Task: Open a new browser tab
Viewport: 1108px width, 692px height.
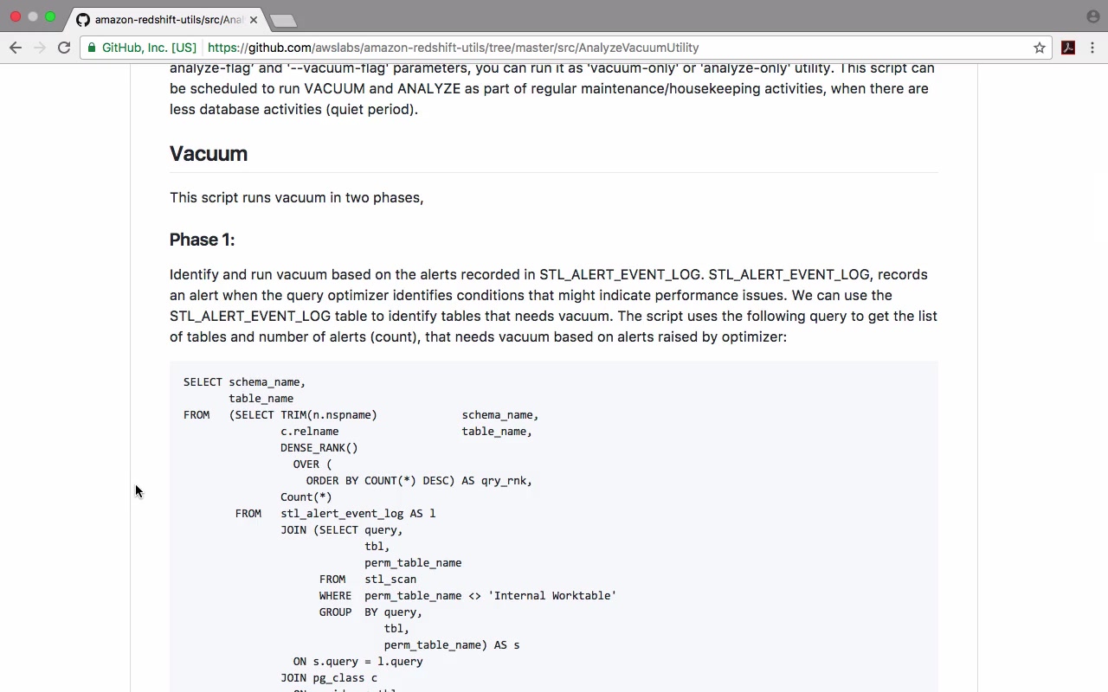Action: tap(283, 20)
